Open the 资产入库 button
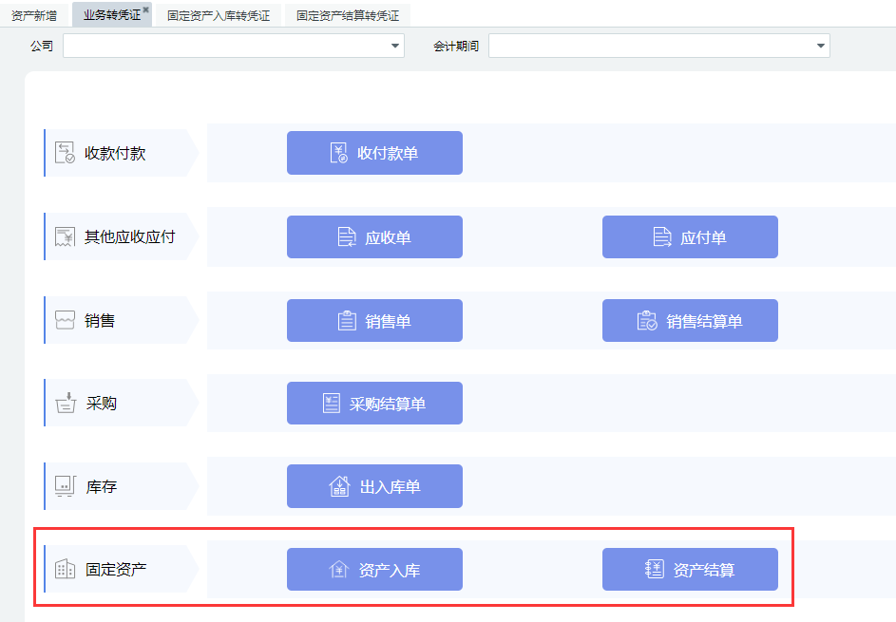The height and width of the screenshot is (622, 896). [x=374, y=570]
